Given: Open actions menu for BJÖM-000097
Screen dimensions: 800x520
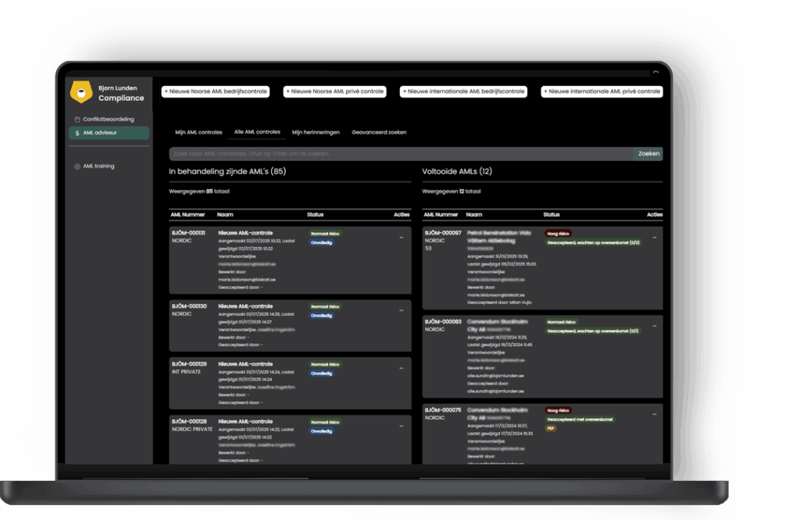Looking at the screenshot, I should [655, 237].
